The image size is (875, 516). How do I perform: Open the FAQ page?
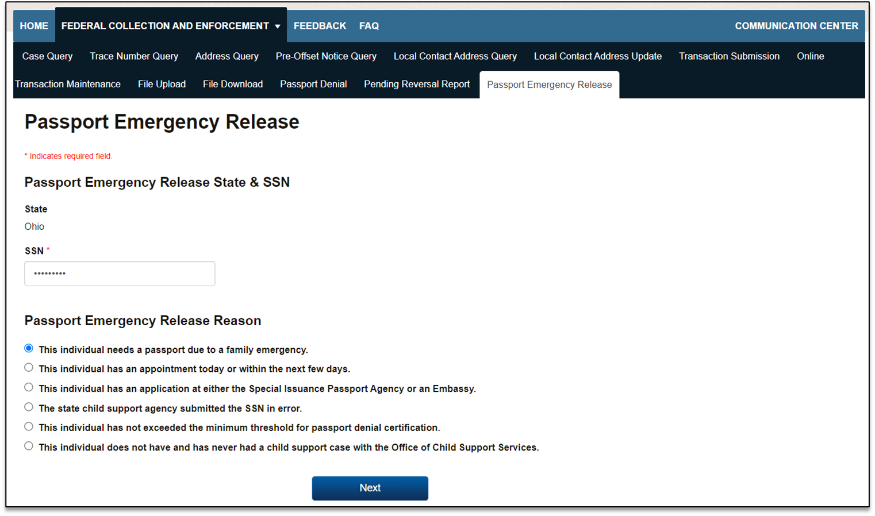tap(369, 26)
